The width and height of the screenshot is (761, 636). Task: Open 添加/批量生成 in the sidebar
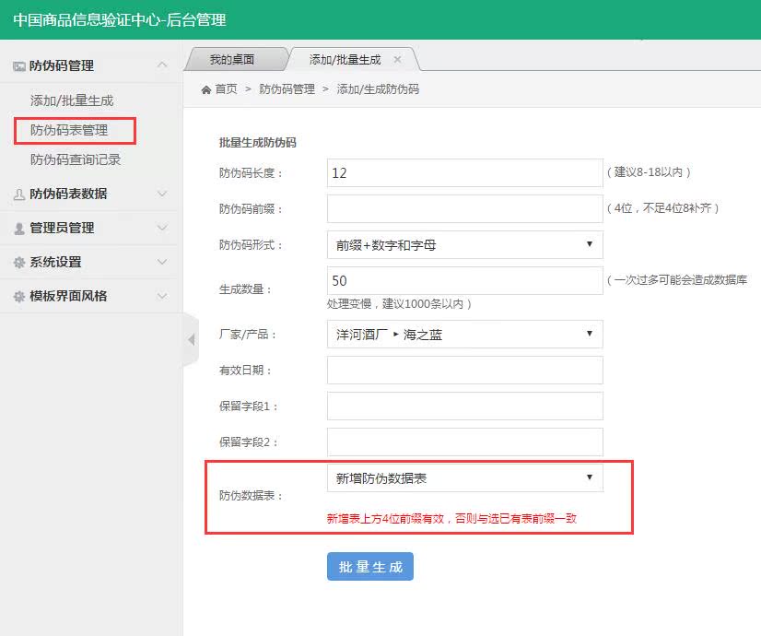pos(72,100)
